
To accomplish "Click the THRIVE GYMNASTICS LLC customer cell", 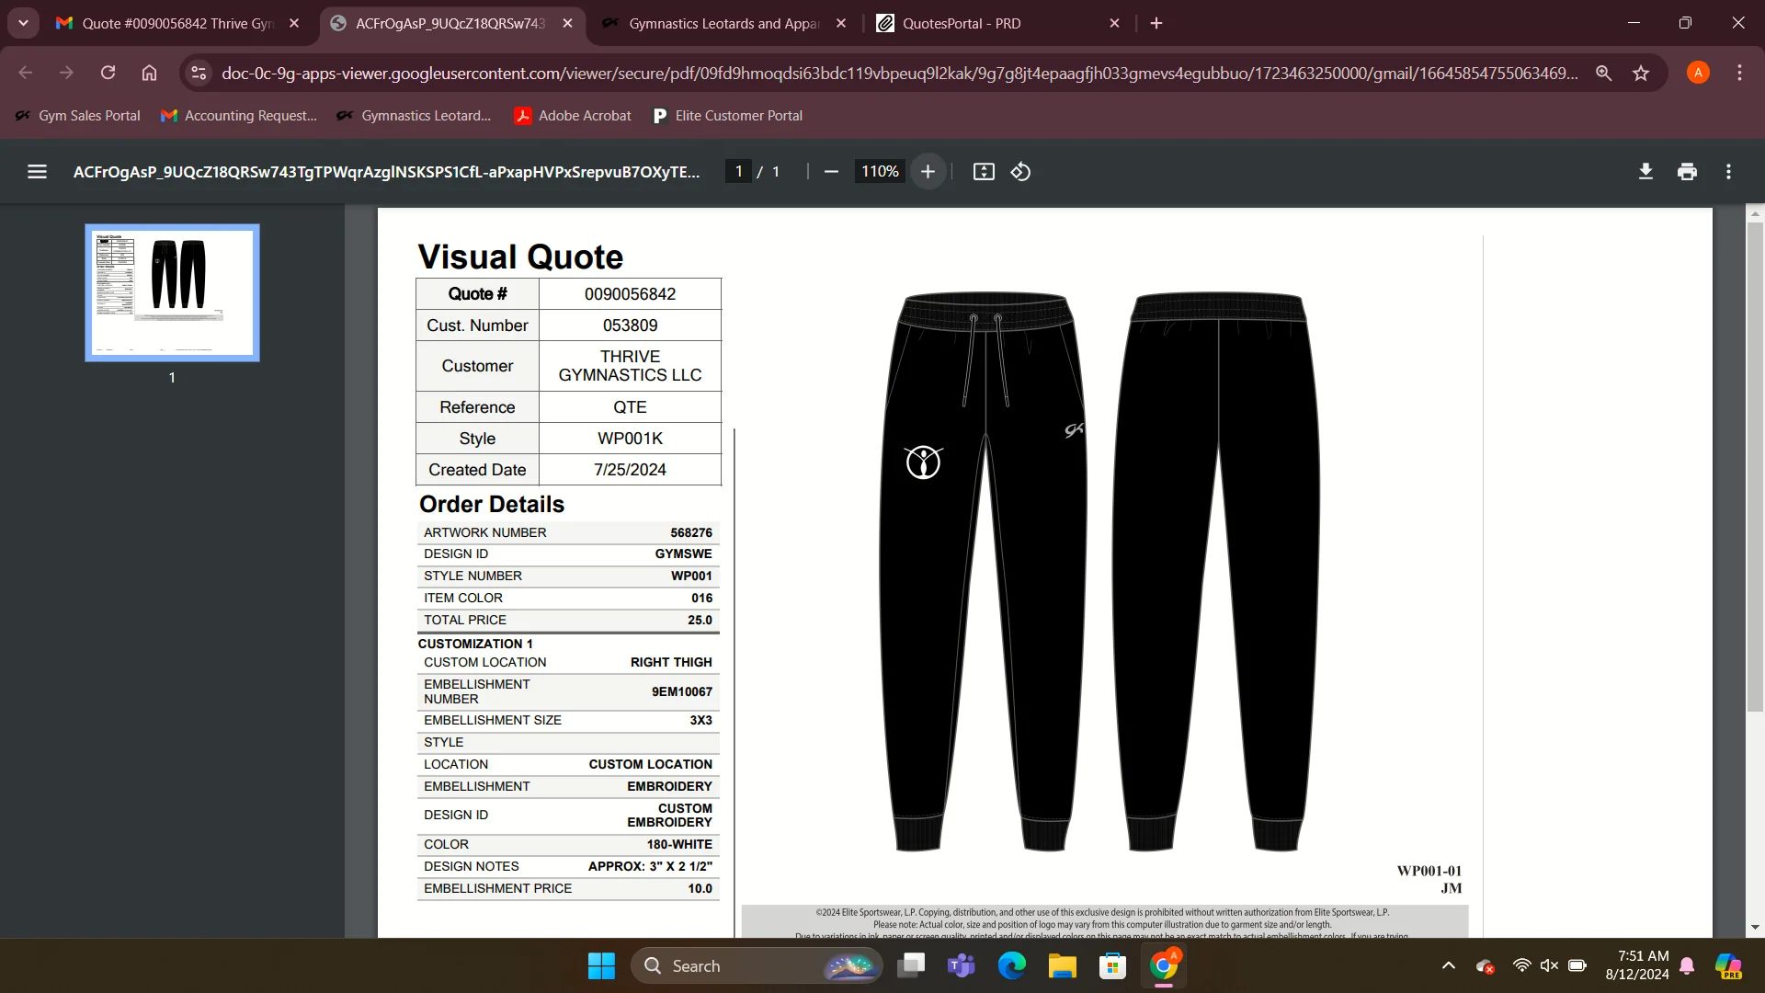I will point(630,366).
